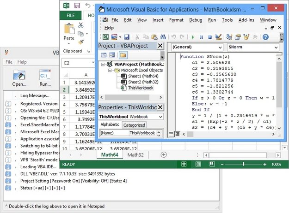The image size is (289, 213).
Task: Close the Project - VBAProject pane
Action: tap(160, 46)
